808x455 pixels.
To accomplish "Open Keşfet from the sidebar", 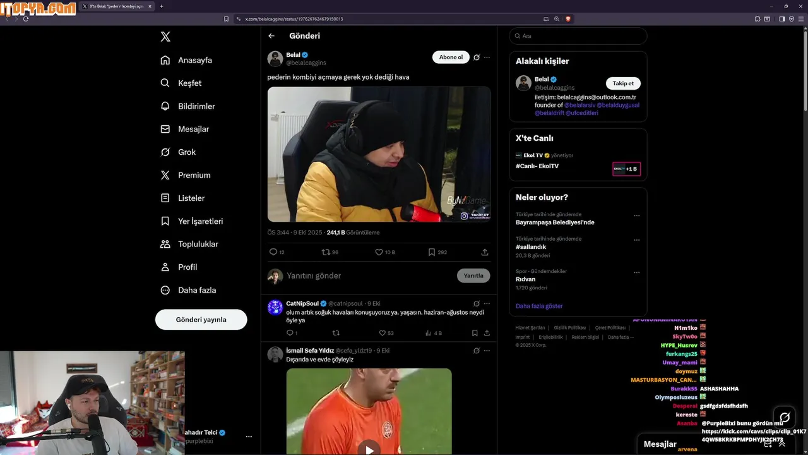I will click(x=181, y=83).
